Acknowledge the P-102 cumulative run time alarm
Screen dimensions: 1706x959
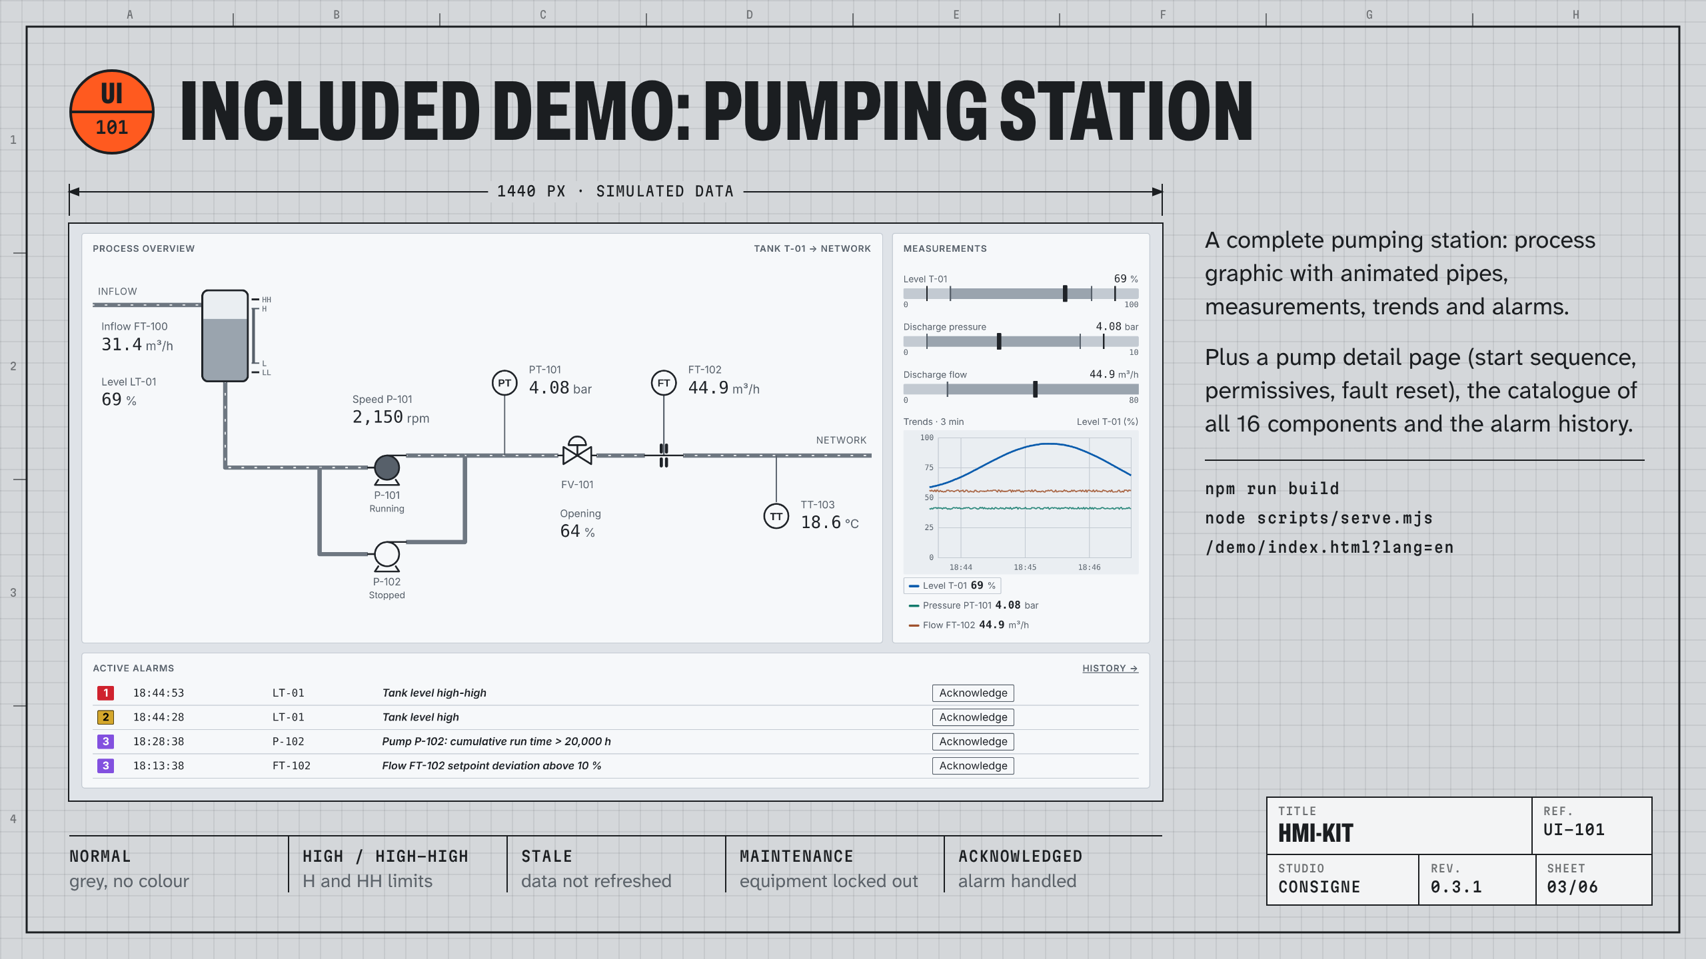973,741
